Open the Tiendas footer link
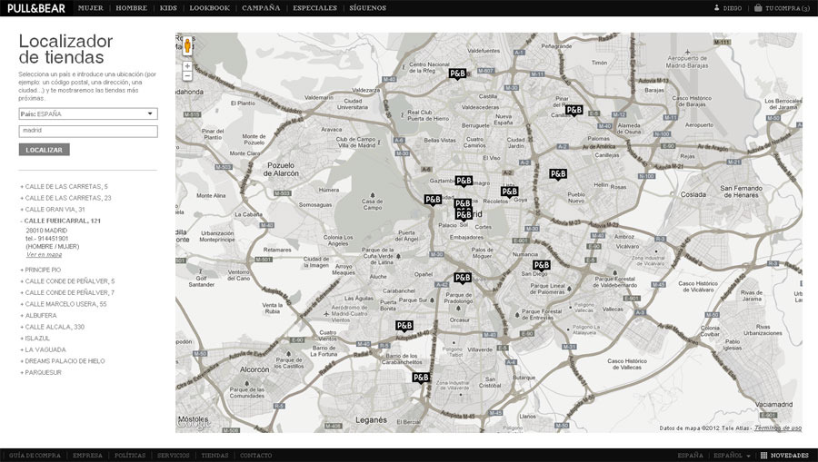The image size is (818, 462). 214,455
